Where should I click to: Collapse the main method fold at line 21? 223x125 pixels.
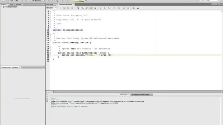coord(51,53)
